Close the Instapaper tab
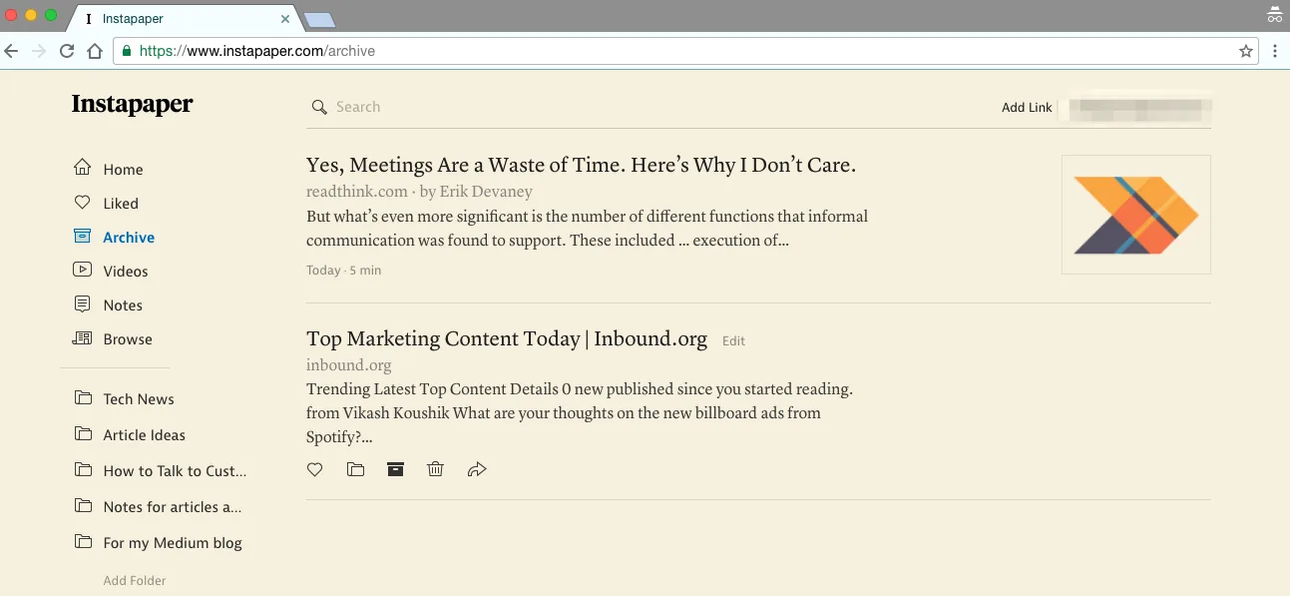 point(285,18)
